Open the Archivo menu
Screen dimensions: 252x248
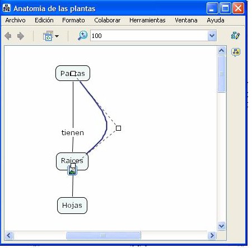coord(15,20)
